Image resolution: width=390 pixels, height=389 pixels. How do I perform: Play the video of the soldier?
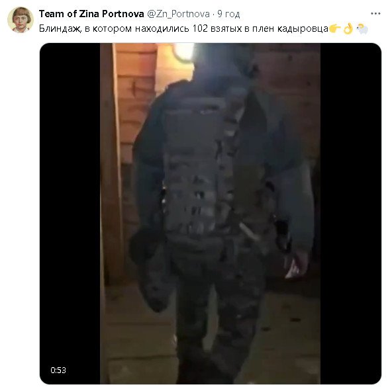[211, 214]
